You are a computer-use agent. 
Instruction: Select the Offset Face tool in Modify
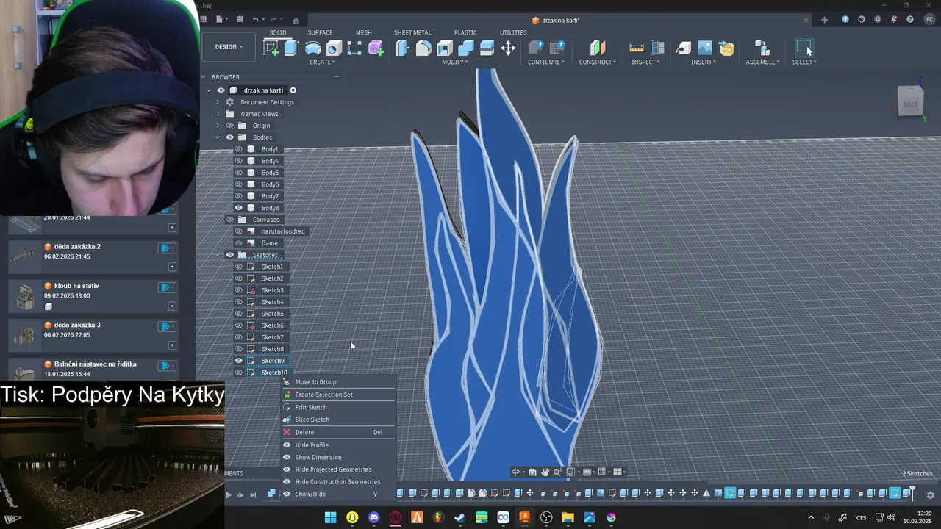click(x=487, y=48)
